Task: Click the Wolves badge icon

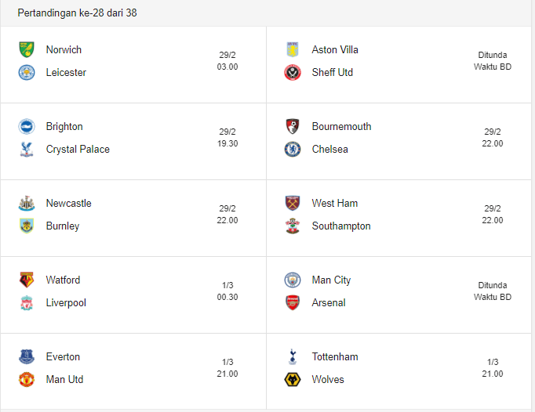Action: tap(293, 380)
